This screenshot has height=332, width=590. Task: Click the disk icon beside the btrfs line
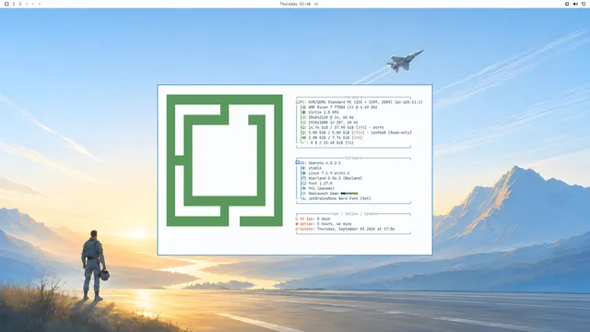(x=303, y=127)
